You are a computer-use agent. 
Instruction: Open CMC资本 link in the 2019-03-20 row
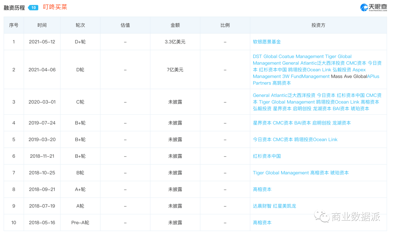pyautogui.click(x=283, y=140)
